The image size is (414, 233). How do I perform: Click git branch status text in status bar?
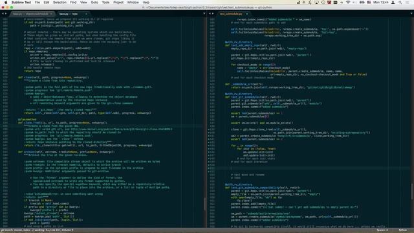click(37, 230)
